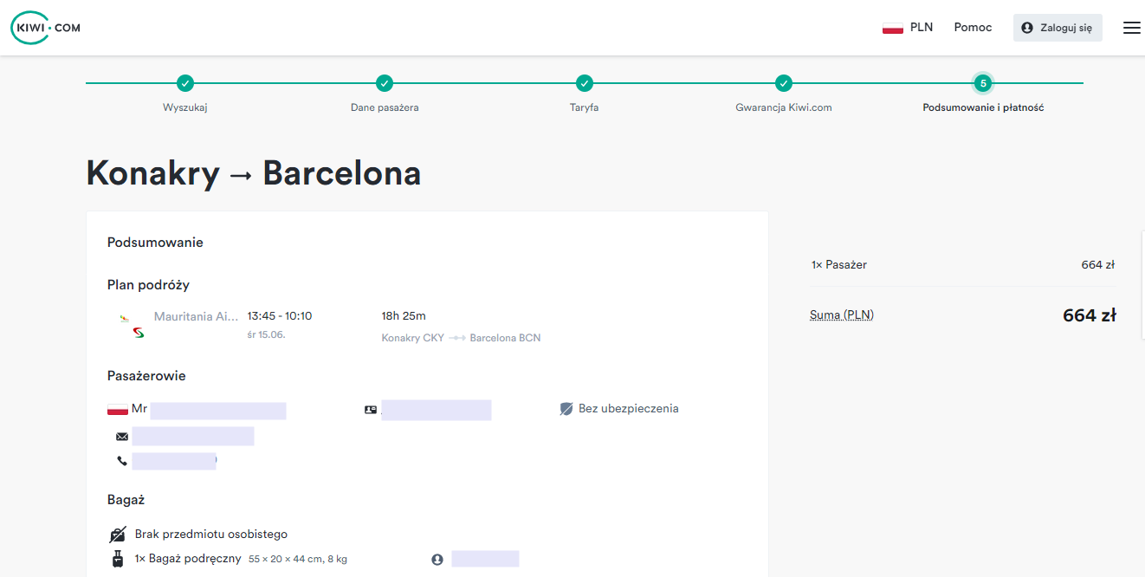Click Brak przedmiotu osobistego text
The image size is (1145, 577).
coord(211,535)
